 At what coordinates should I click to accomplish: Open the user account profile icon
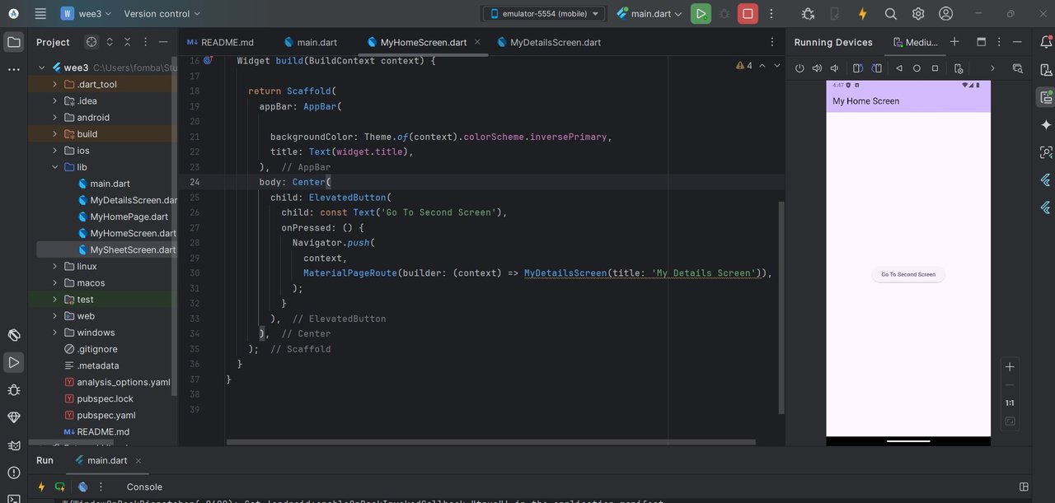(946, 13)
